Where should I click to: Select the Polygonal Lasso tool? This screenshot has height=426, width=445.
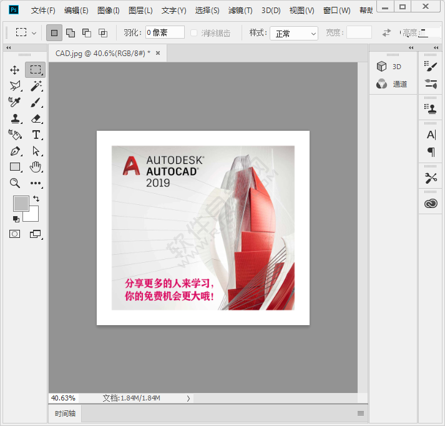(15, 86)
